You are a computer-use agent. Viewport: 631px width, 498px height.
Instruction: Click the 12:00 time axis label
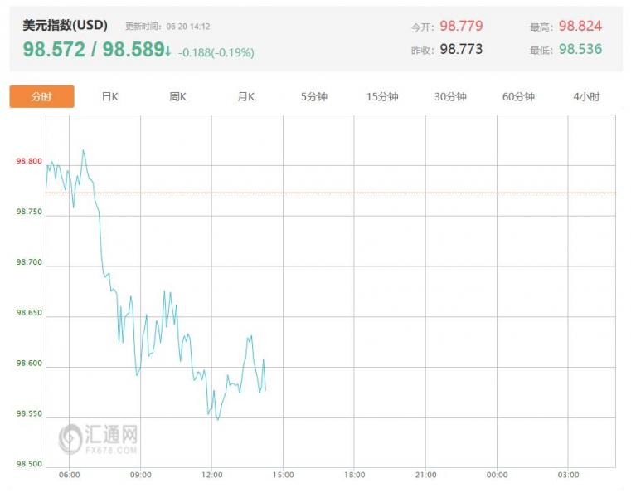(212, 475)
